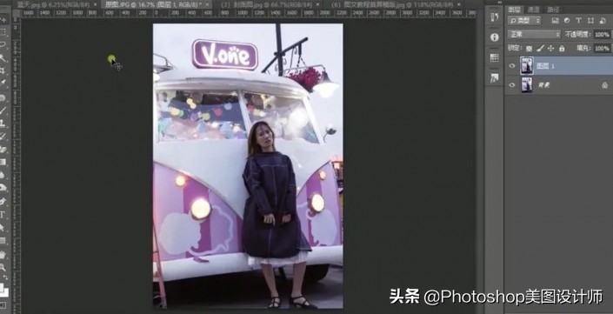
Task: Switch to the 通道 channels tab
Action: click(x=533, y=10)
